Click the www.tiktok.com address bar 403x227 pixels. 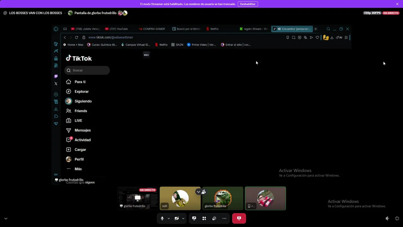(111, 38)
